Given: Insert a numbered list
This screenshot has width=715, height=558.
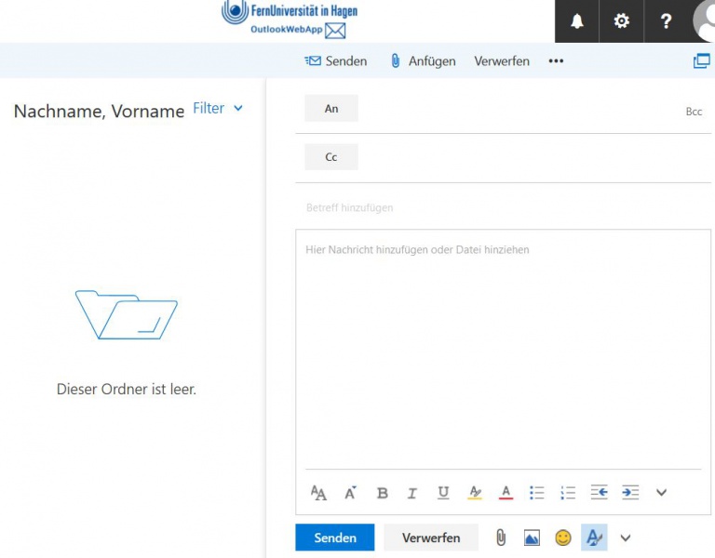Looking at the screenshot, I should click(568, 492).
